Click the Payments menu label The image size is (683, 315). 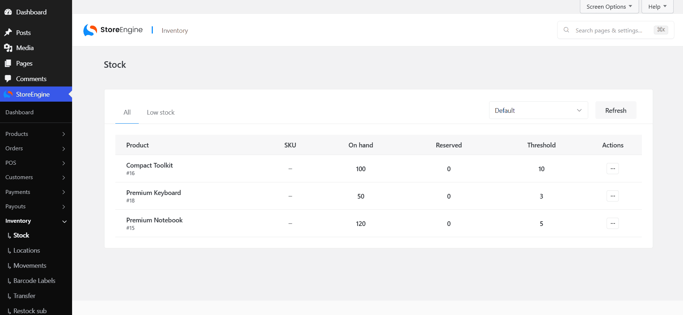[18, 192]
